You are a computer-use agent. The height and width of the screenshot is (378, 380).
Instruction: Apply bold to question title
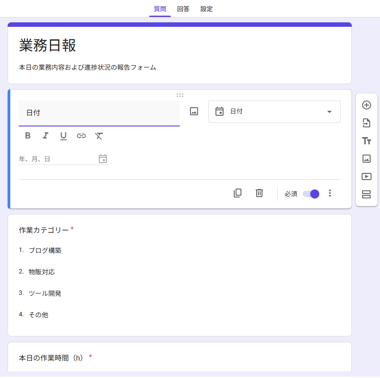(x=28, y=135)
